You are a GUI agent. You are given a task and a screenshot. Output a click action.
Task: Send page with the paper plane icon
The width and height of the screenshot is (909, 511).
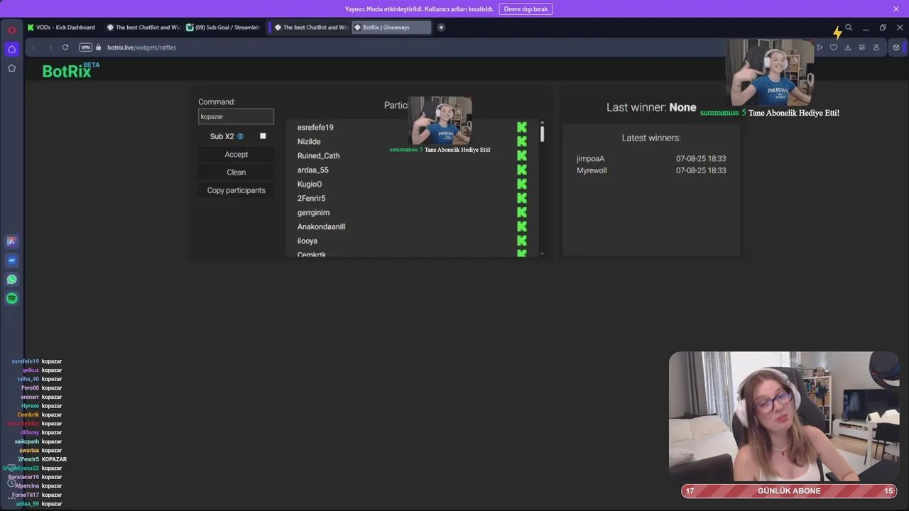coord(820,48)
